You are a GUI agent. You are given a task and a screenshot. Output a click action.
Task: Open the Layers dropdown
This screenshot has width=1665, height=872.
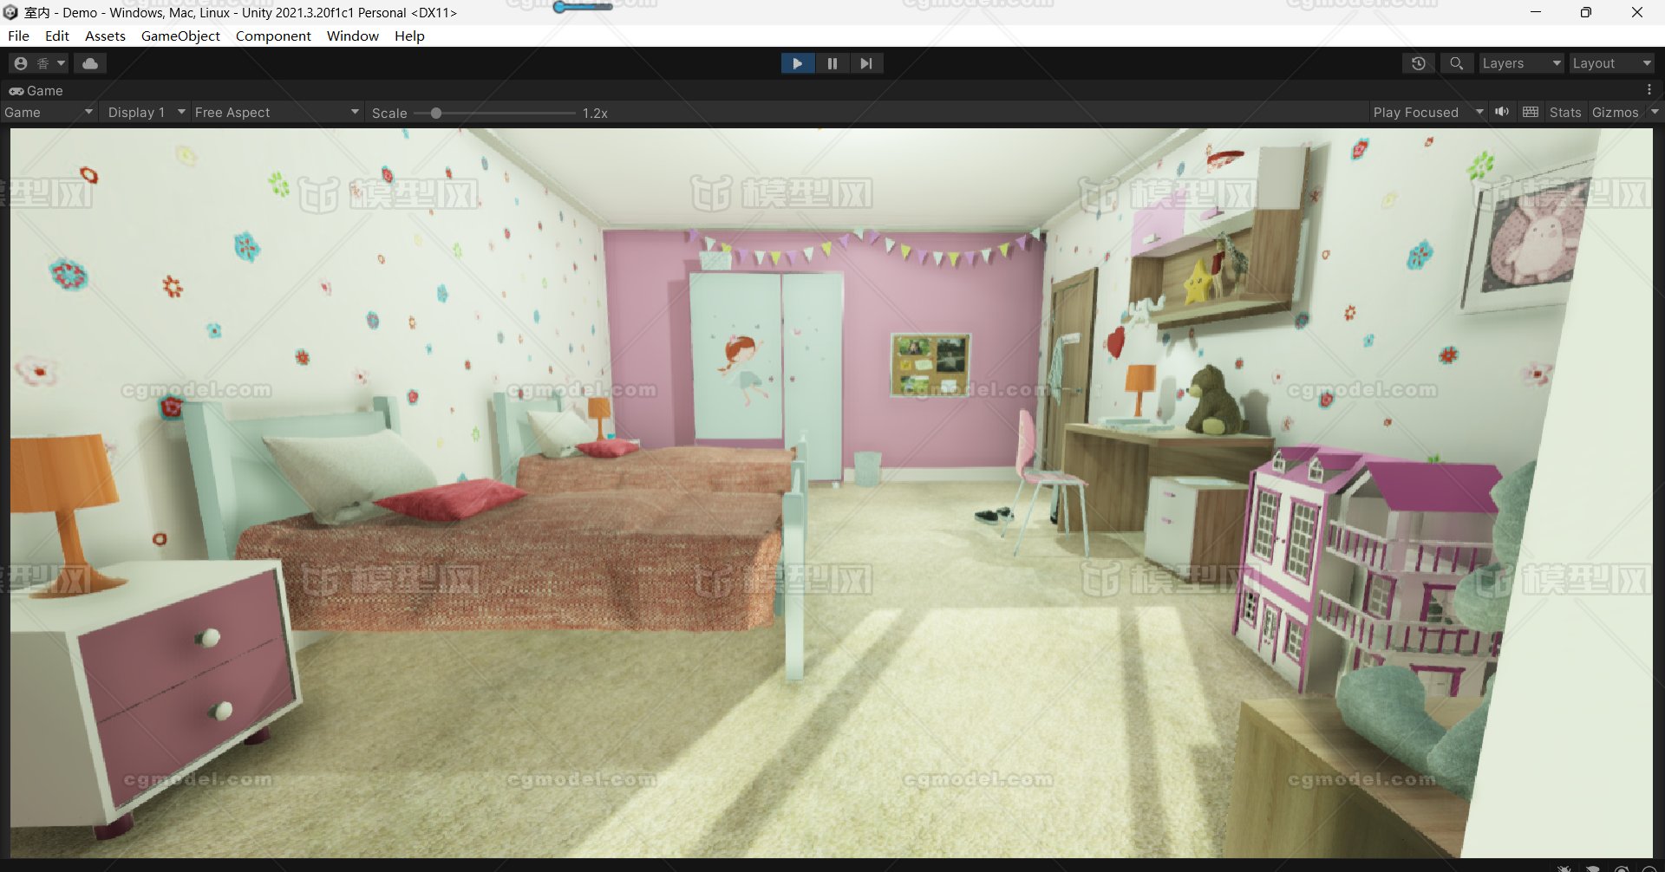(1520, 63)
